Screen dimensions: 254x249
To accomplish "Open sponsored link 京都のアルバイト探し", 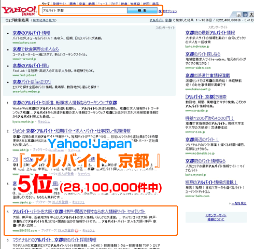I will click(31, 65).
